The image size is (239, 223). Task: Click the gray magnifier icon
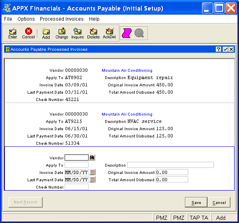[x=139, y=33]
